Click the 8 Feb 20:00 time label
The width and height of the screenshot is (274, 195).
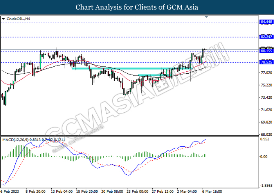coord(36,191)
